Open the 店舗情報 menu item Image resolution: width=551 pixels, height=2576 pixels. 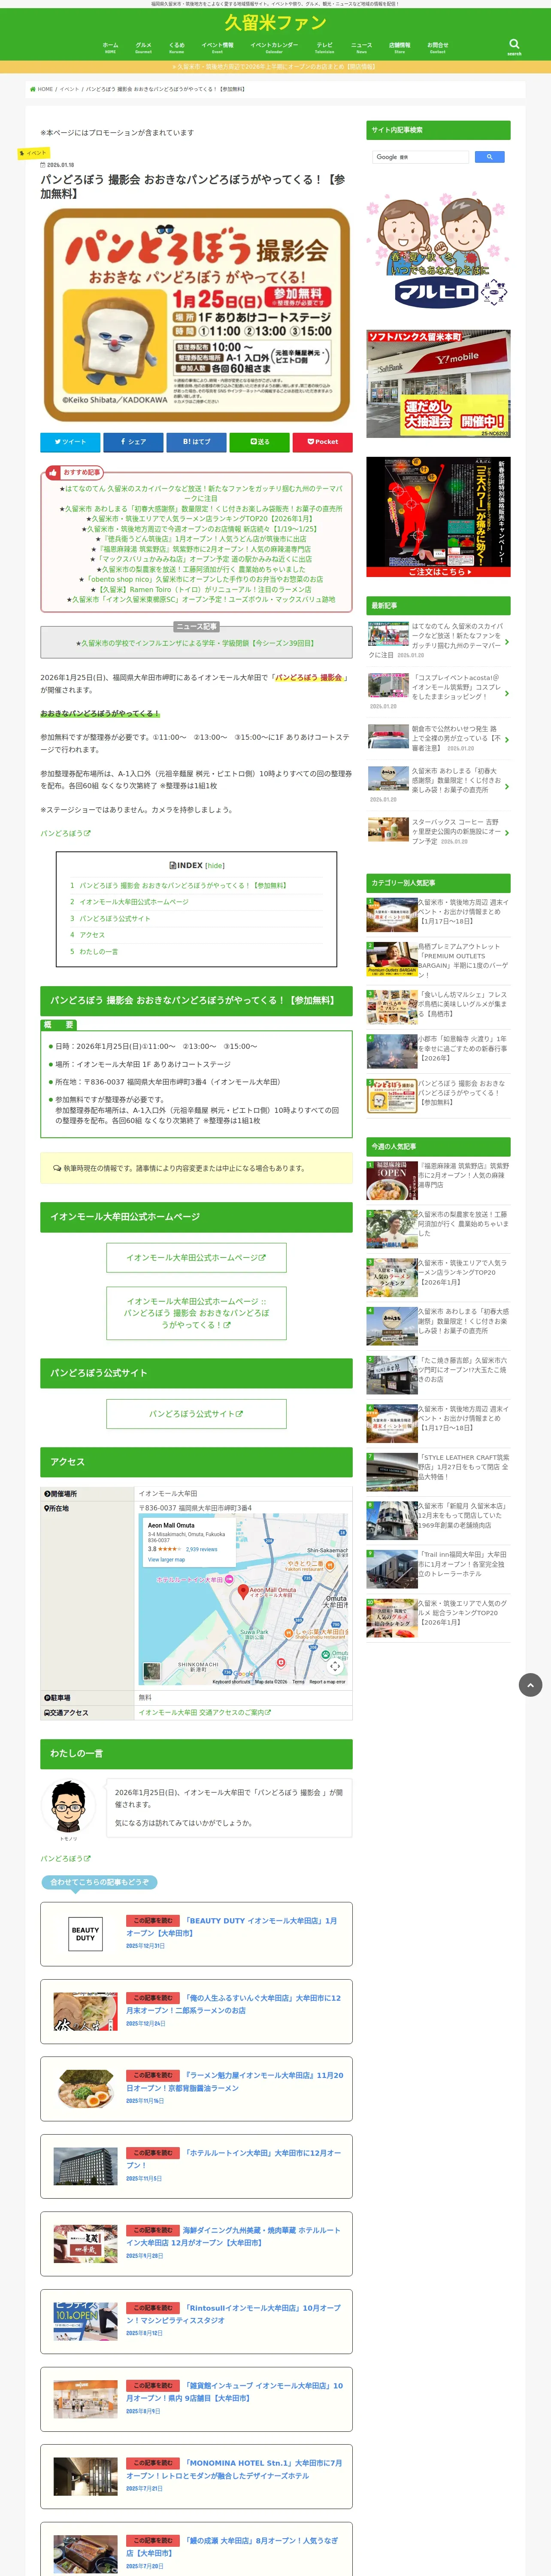(x=399, y=47)
